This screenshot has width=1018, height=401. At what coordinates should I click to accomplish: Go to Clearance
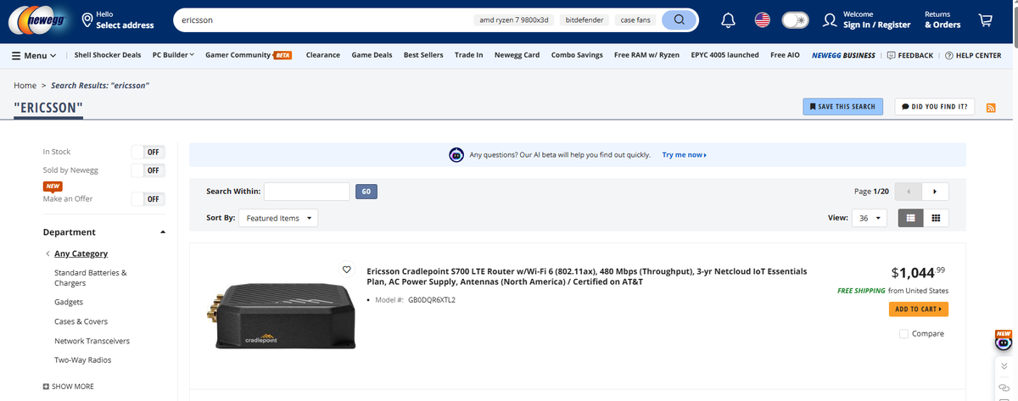[x=323, y=55]
